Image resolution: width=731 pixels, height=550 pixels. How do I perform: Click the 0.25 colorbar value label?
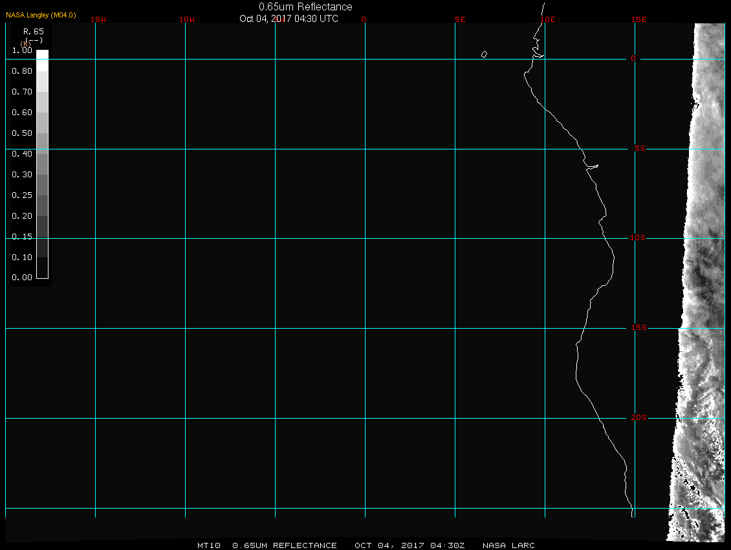click(22, 195)
